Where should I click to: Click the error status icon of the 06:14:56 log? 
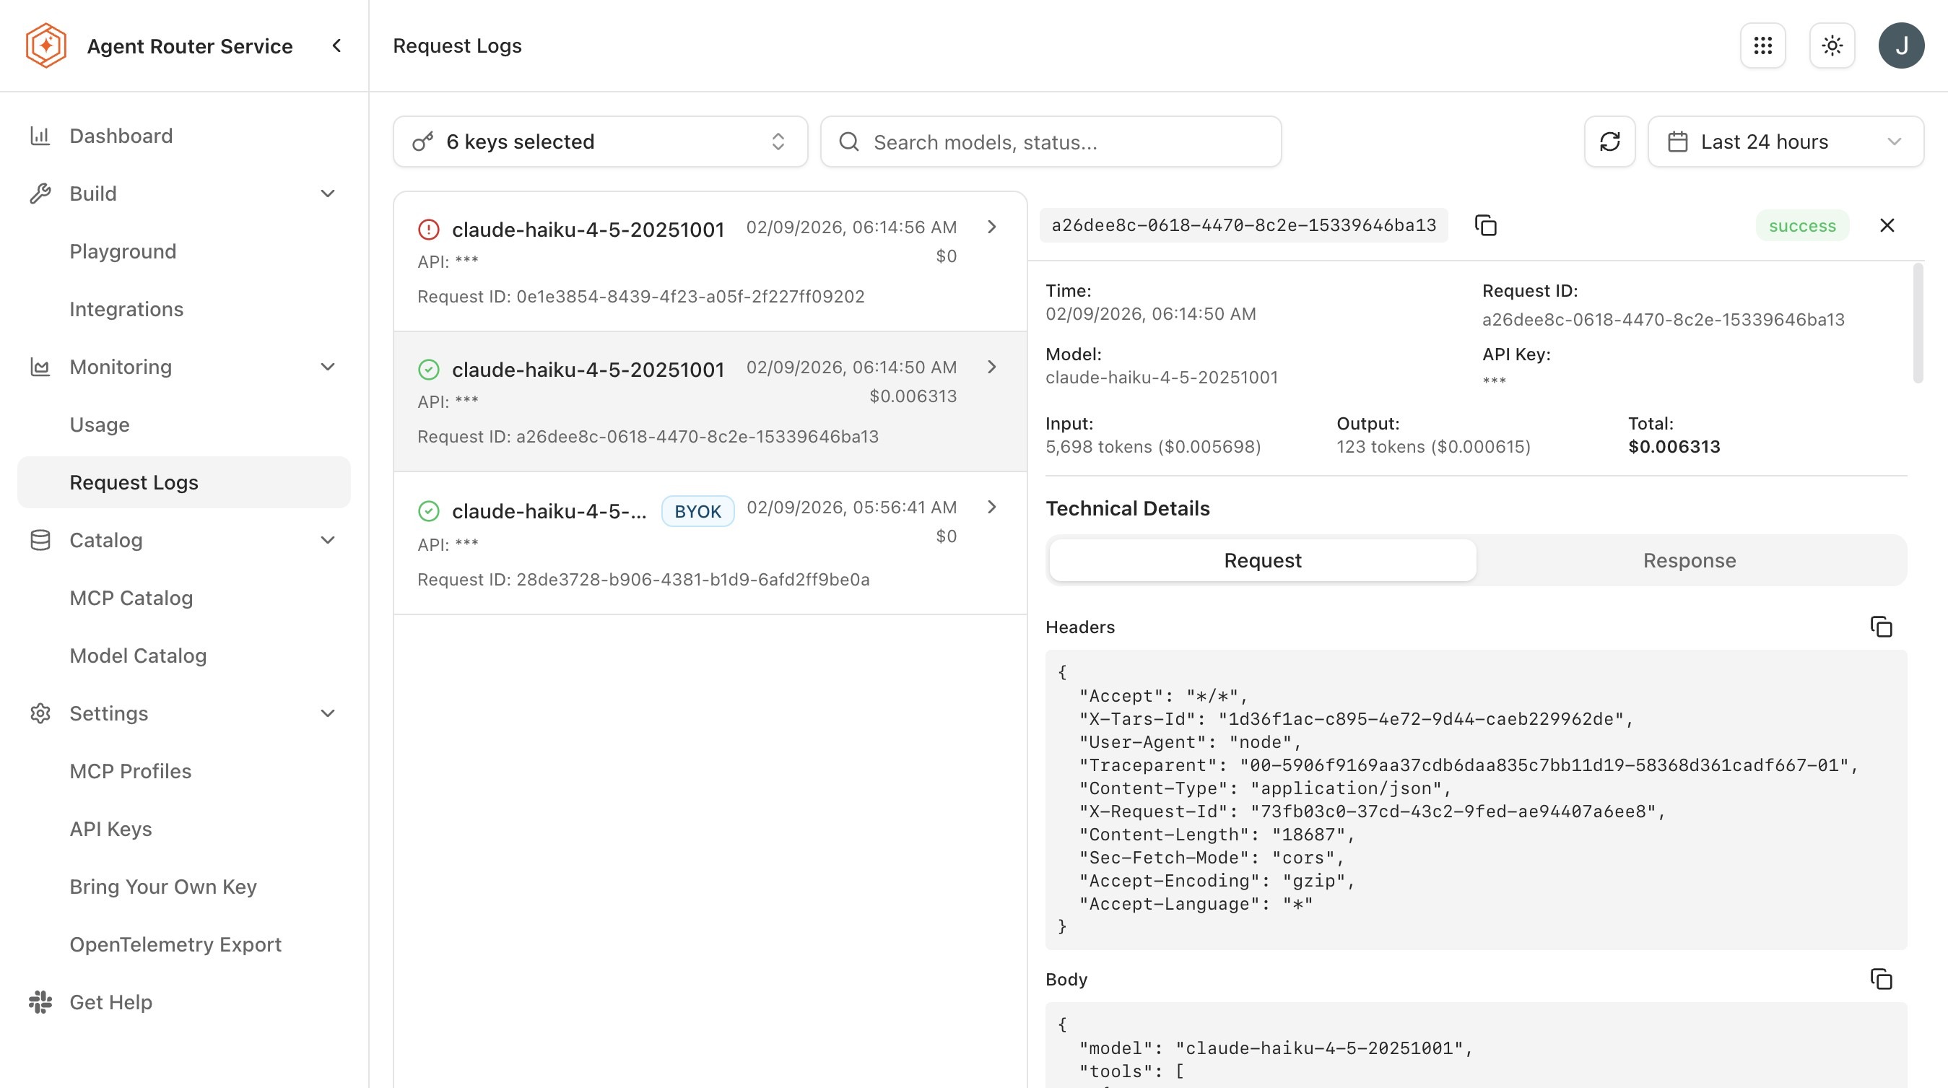click(x=429, y=229)
